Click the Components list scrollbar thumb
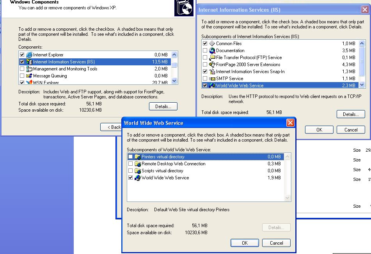Image resolution: width=371 pixels, height=254 pixels. [x=174, y=65]
